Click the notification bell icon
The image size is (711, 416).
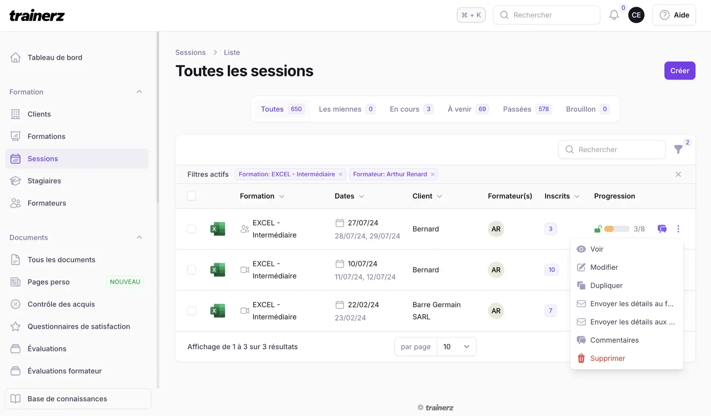(x=614, y=15)
